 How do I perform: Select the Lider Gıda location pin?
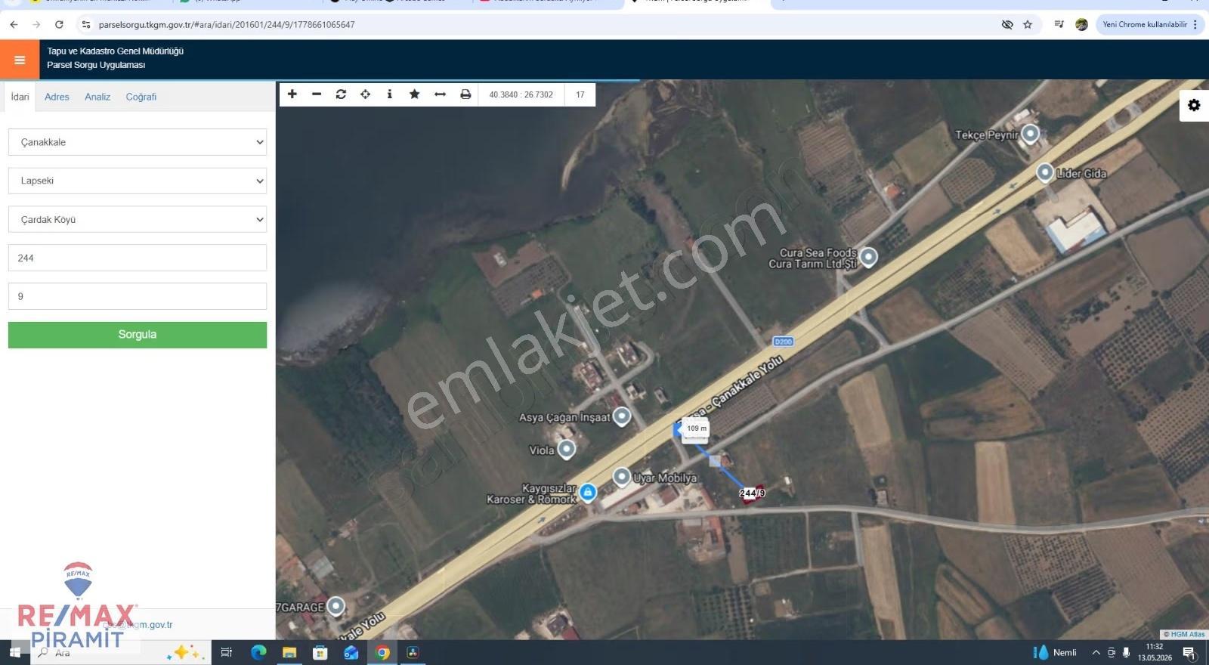1045,173
